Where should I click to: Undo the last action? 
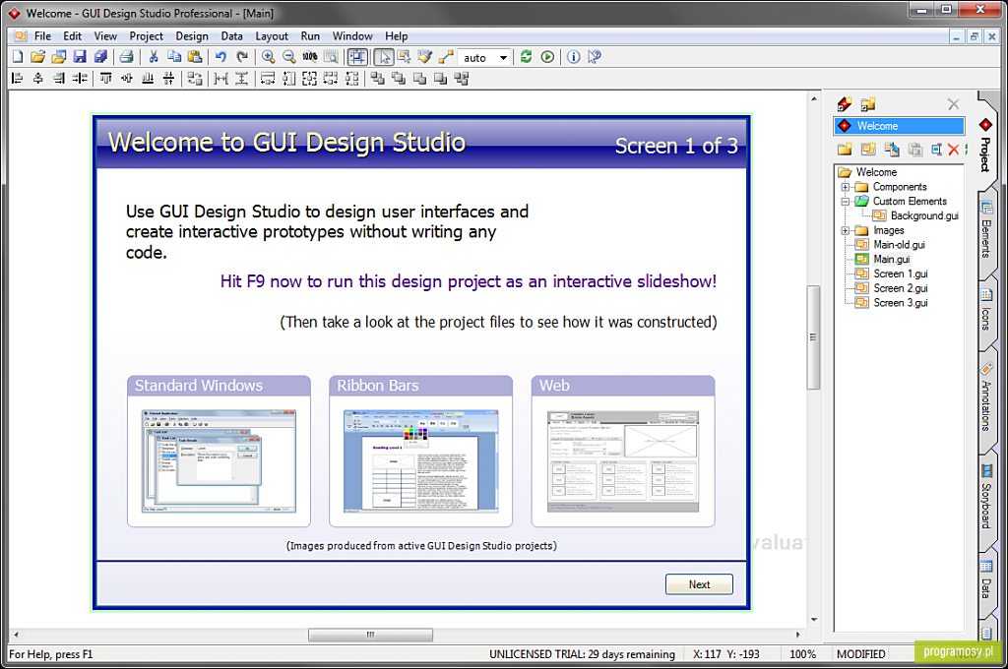pos(221,57)
